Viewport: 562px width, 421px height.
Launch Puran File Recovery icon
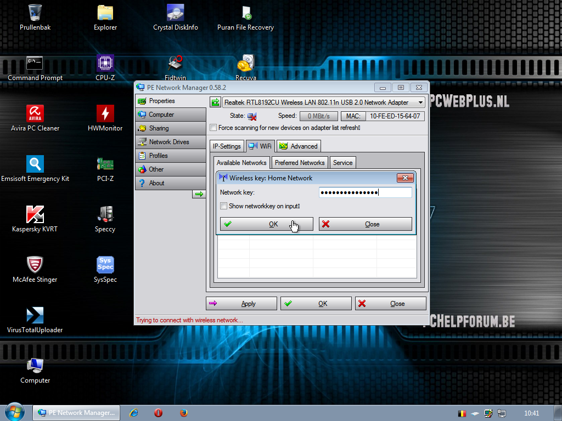[245, 17]
